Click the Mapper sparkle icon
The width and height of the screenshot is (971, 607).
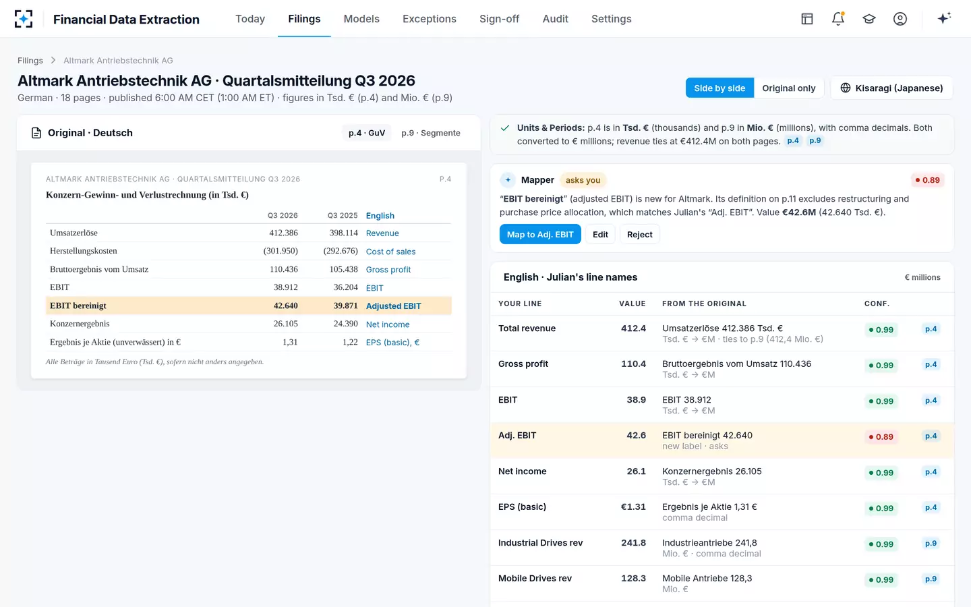(508, 180)
